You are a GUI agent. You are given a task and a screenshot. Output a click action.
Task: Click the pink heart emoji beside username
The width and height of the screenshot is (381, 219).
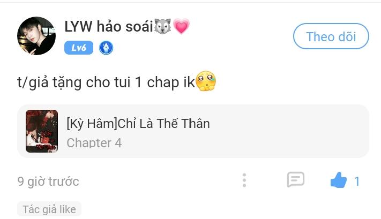(181, 26)
